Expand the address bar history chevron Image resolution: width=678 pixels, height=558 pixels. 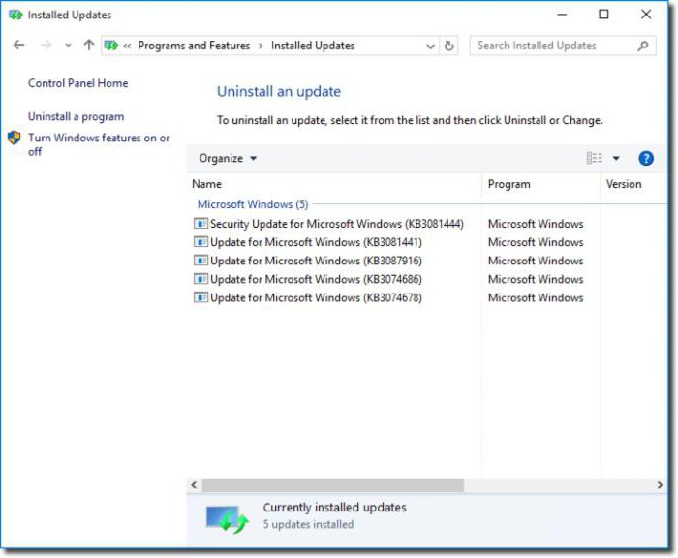point(430,46)
